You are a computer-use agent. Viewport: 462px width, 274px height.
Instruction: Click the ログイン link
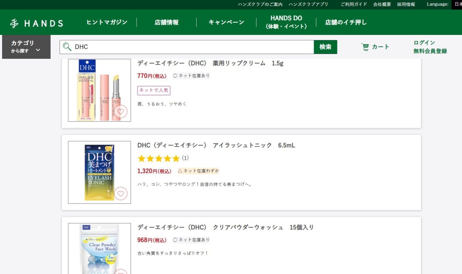424,42
